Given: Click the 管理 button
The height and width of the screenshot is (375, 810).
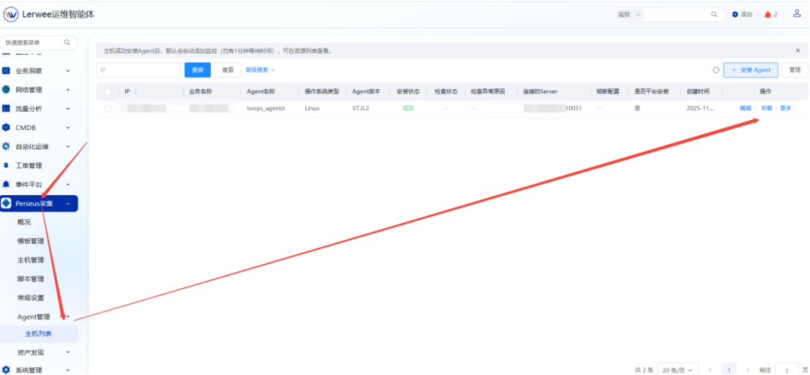Looking at the screenshot, I should click(x=795, y=70).
